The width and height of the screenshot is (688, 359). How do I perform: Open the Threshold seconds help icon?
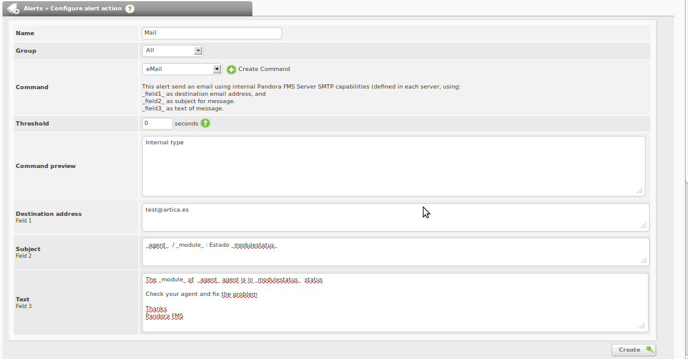tap(206, 123)
